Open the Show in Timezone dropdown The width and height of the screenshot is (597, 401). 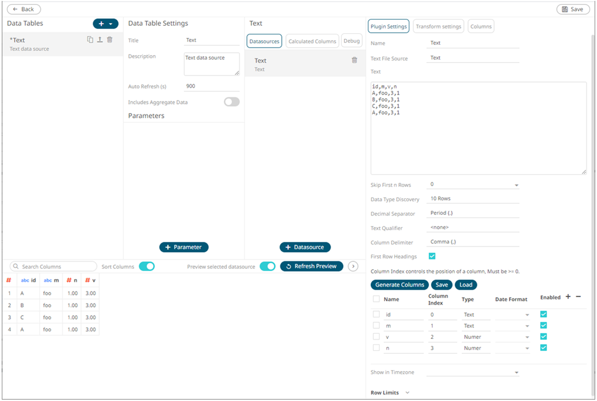(x=473, y=372)
